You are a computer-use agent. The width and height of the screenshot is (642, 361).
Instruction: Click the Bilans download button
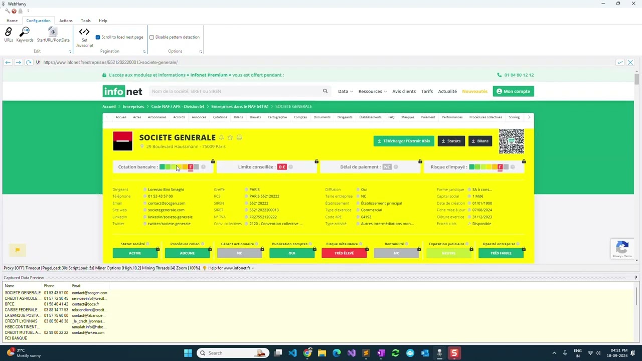click(x=480, y=141)
